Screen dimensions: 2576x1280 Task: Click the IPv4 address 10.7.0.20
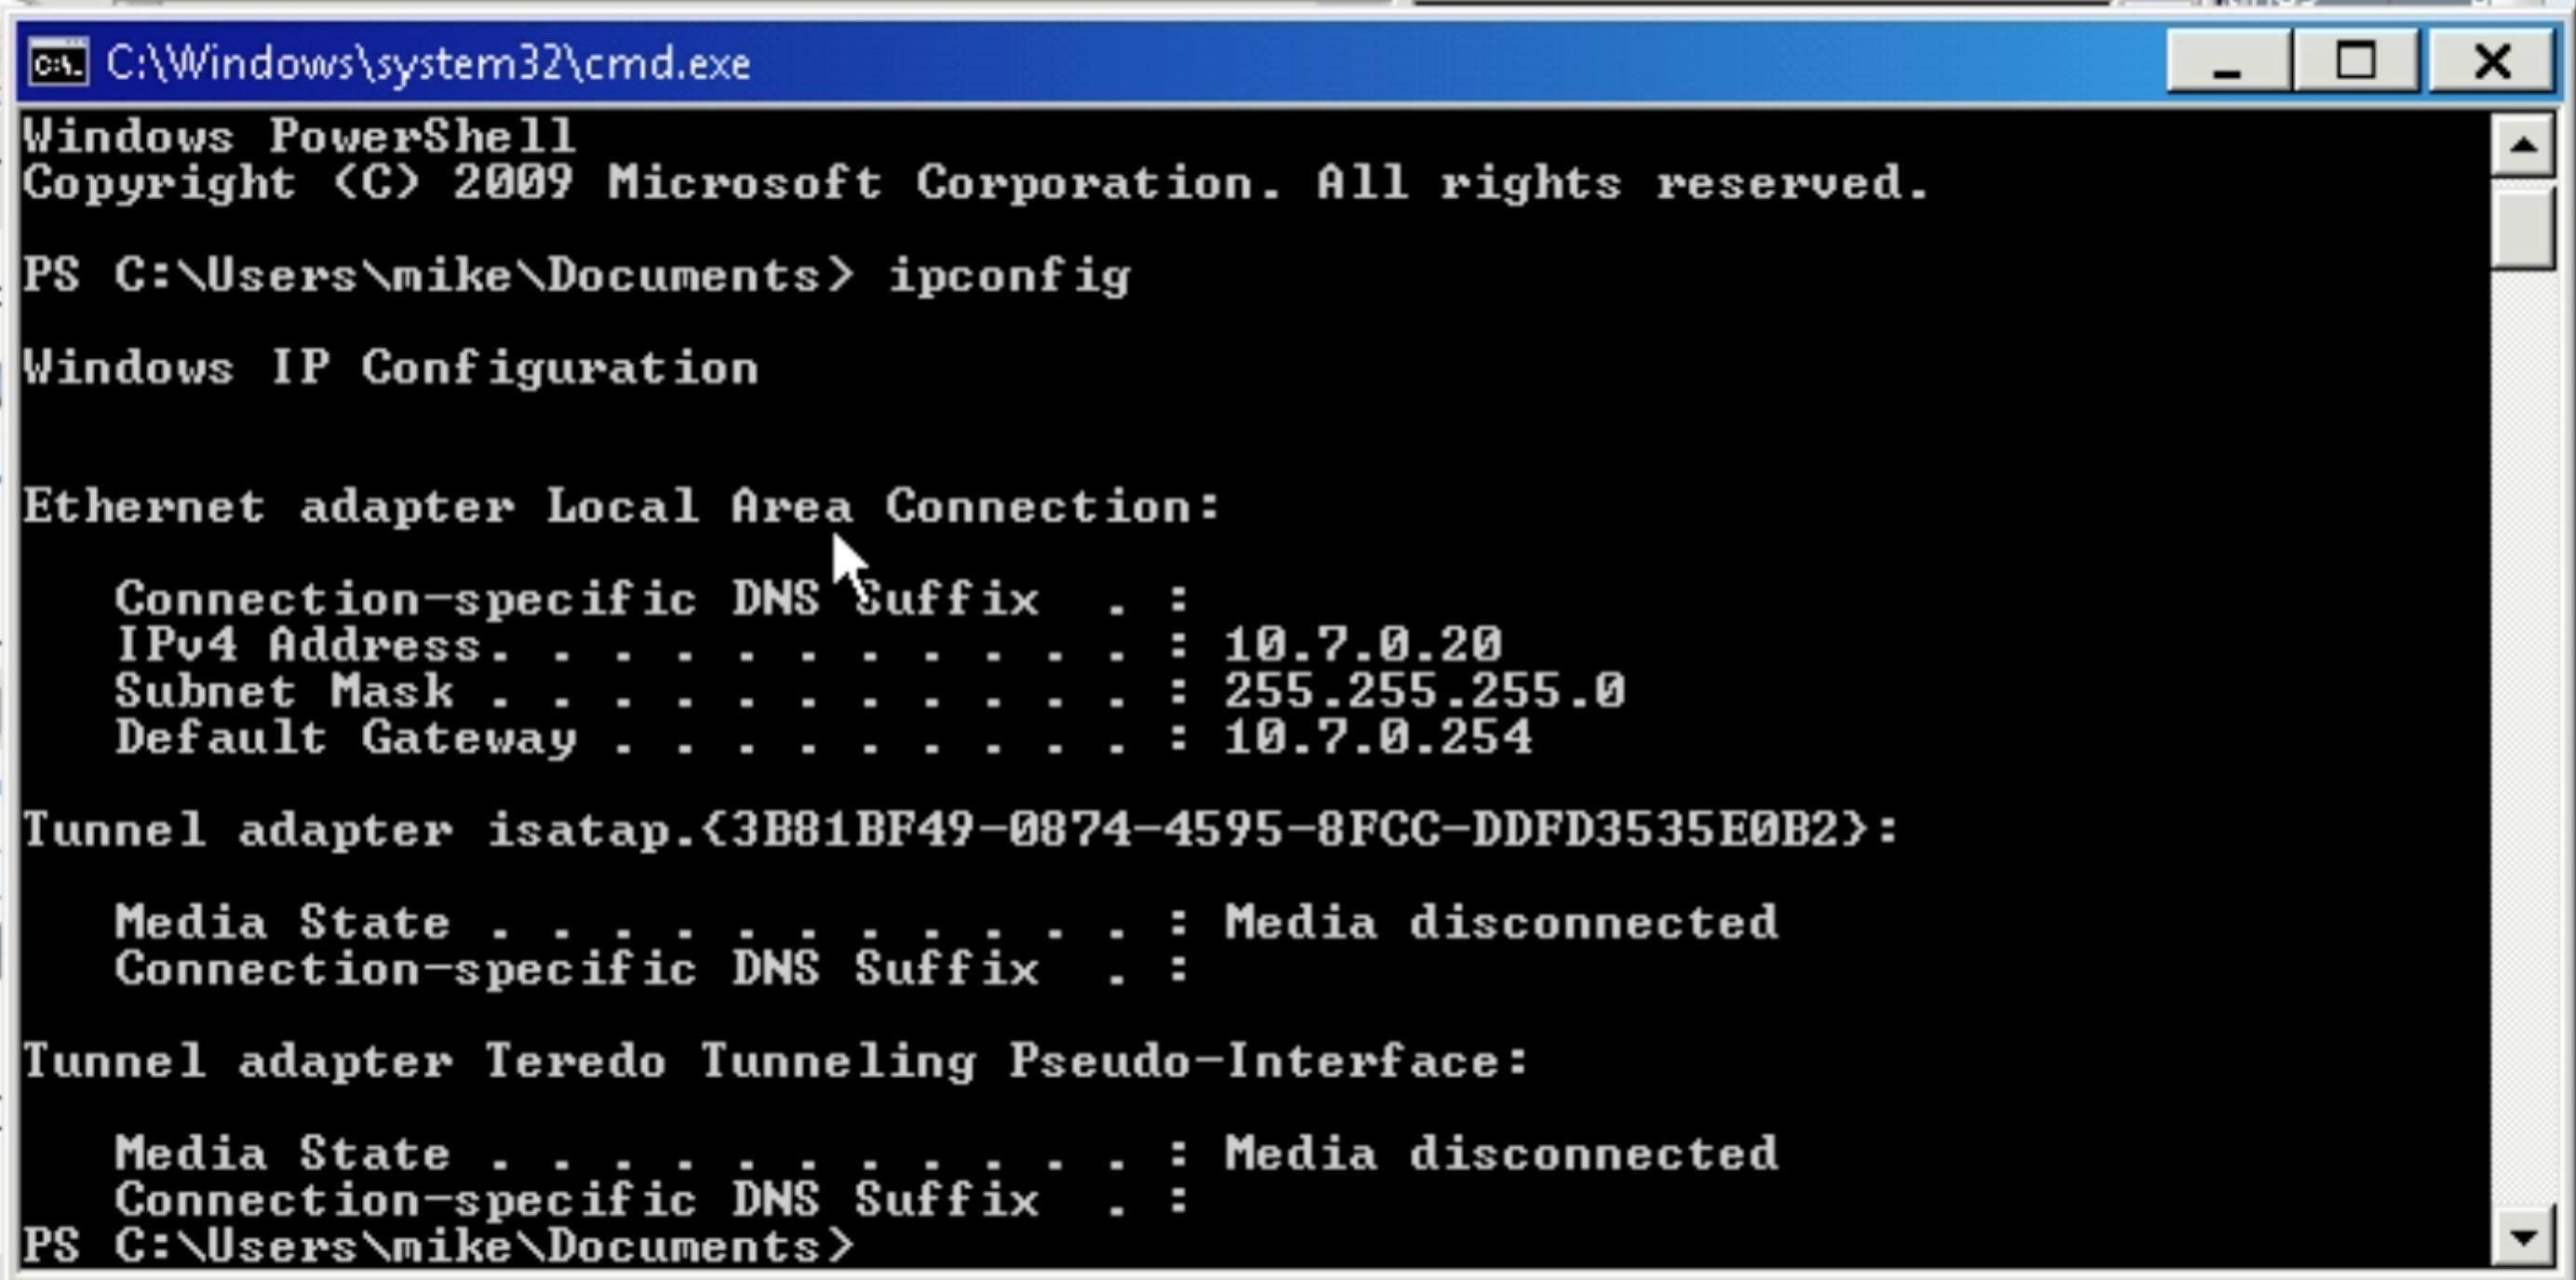[1363, 644]
